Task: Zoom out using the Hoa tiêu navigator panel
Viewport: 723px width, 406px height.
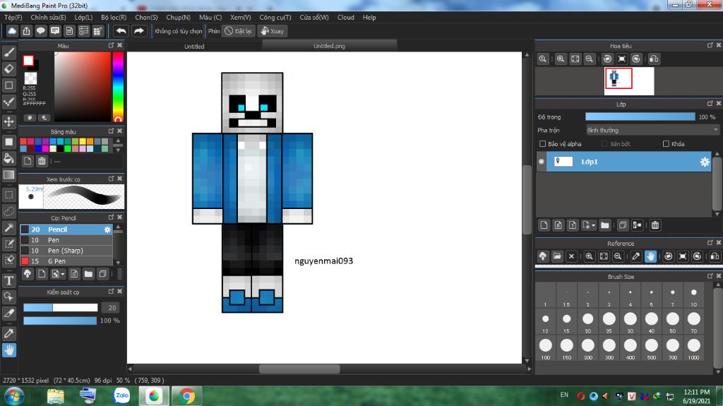Action: coord(590,59)
